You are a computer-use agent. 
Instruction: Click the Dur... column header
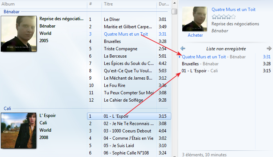click(164, 4)
